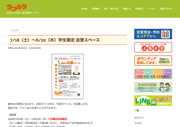Click the 【期間】 heading text

click(x=13, y=115)
